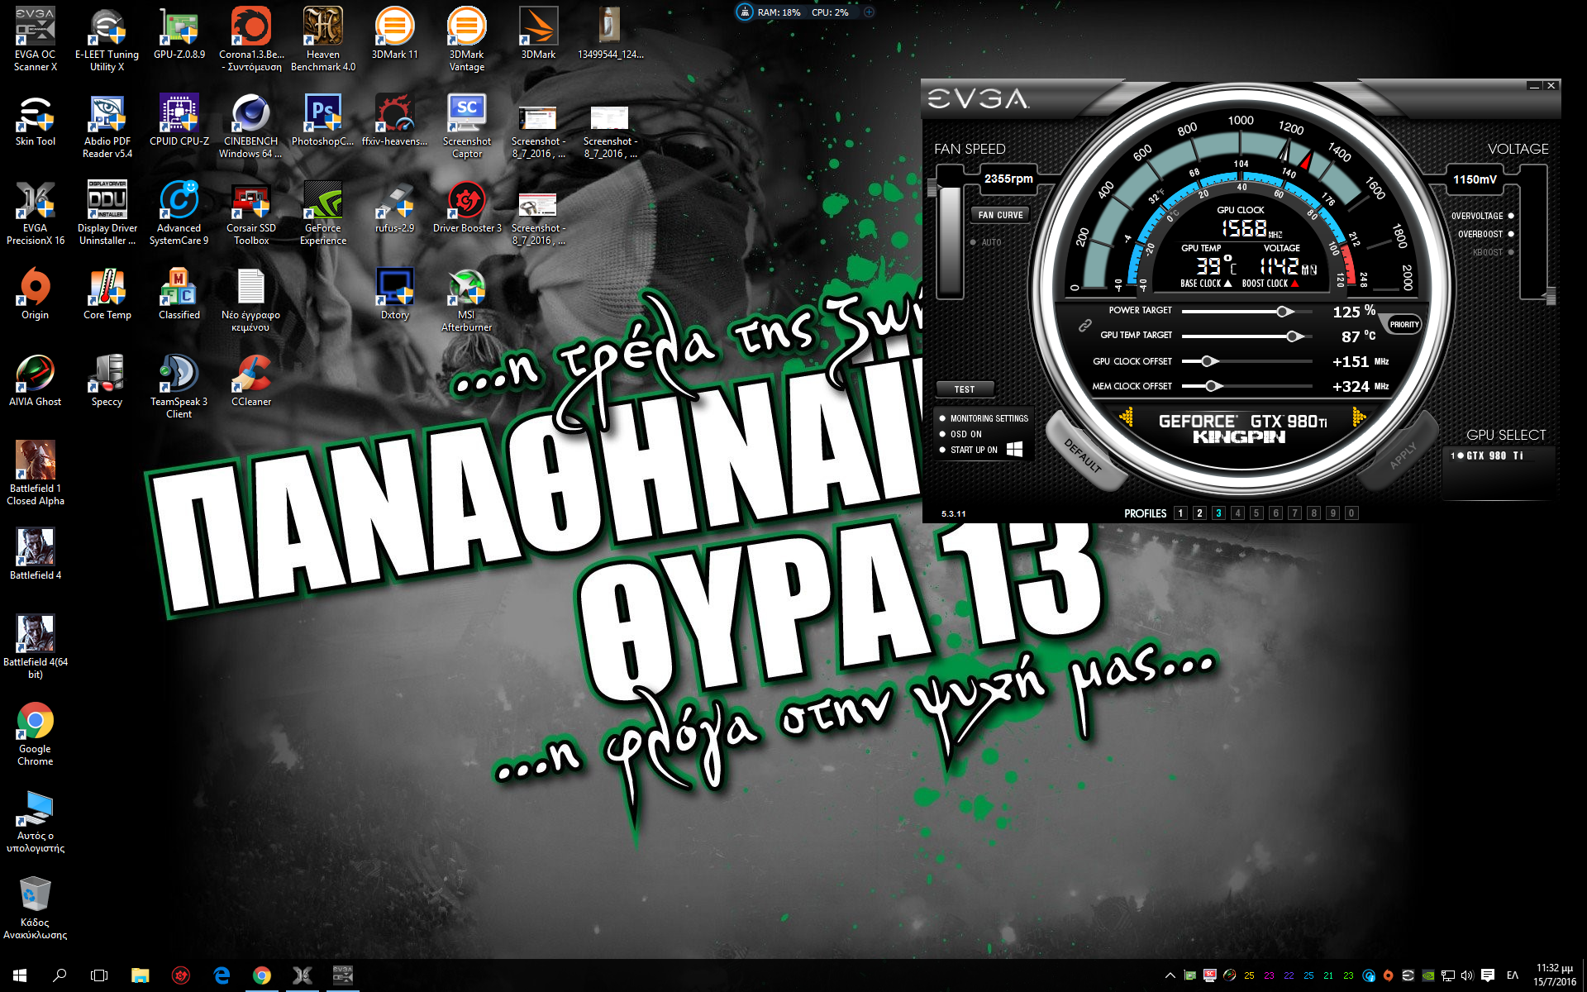Screen dimensions: 1587x992
Task: Click the link icon joining power and temp targets
Action: tap(1084, 326)
